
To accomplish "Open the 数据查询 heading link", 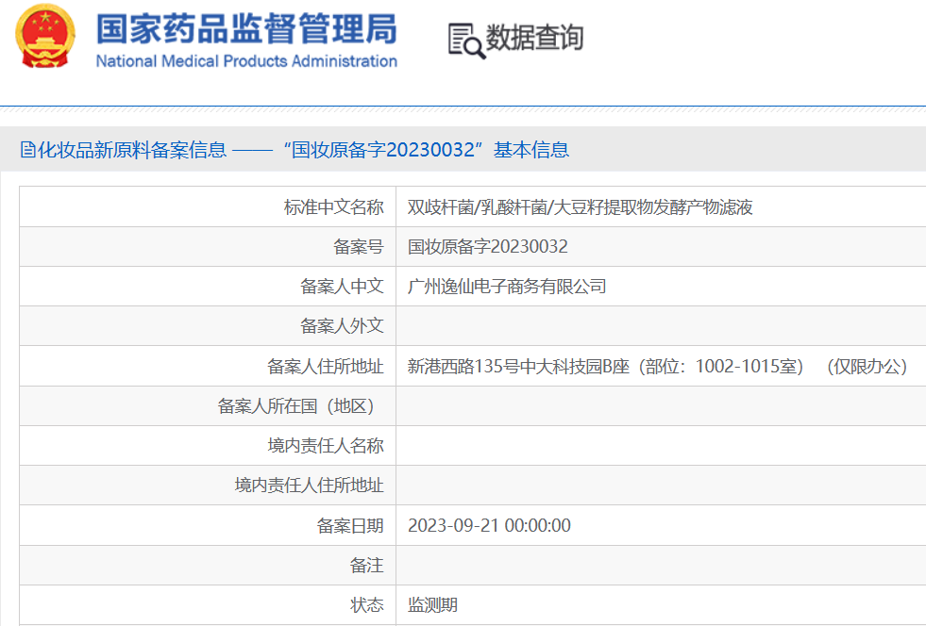I will [x=534, y=38].
